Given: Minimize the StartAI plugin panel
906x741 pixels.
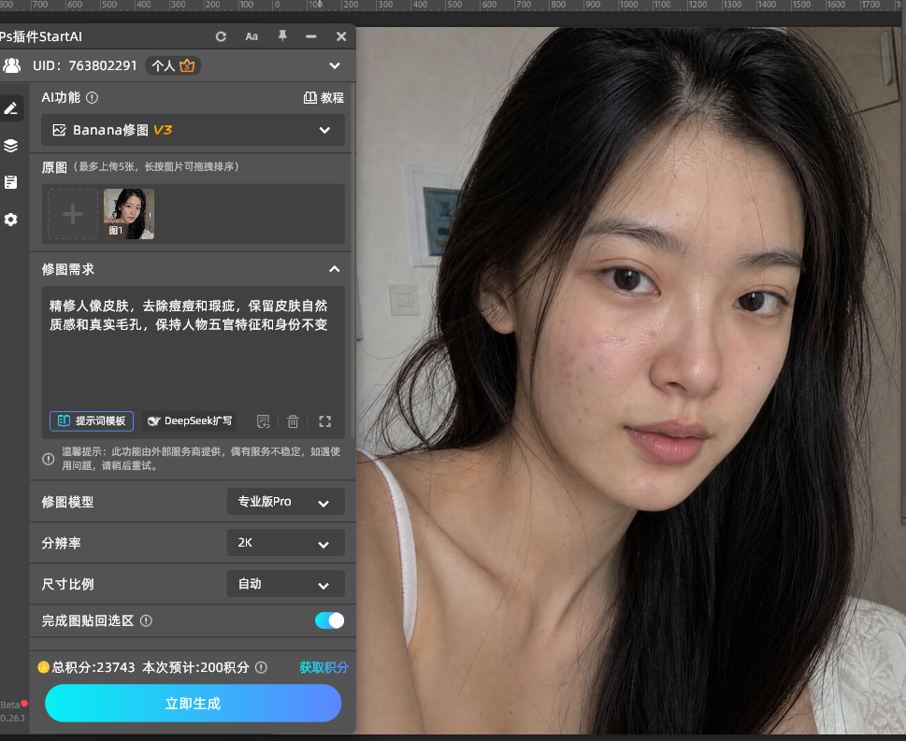Looking at the screenshot, I should click(310, 36).
